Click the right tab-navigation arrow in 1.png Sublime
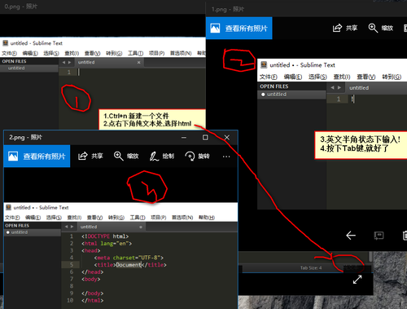Screen dimensions: 407x309 339,87
